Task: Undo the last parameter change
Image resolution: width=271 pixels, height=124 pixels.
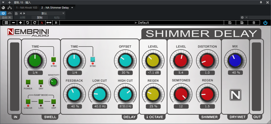Action: (28, 23)
